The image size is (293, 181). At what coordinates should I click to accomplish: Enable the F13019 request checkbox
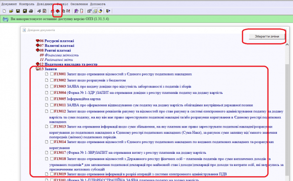[52, 174]
